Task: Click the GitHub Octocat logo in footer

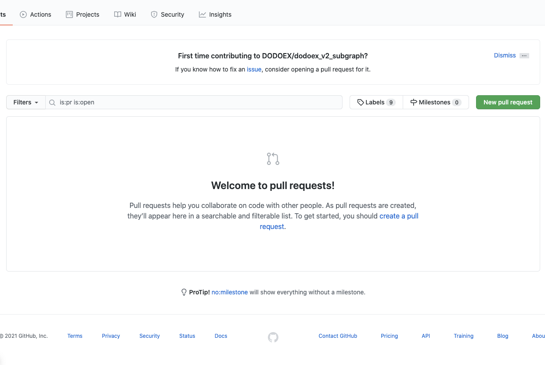Action: [x=273, y=337]
